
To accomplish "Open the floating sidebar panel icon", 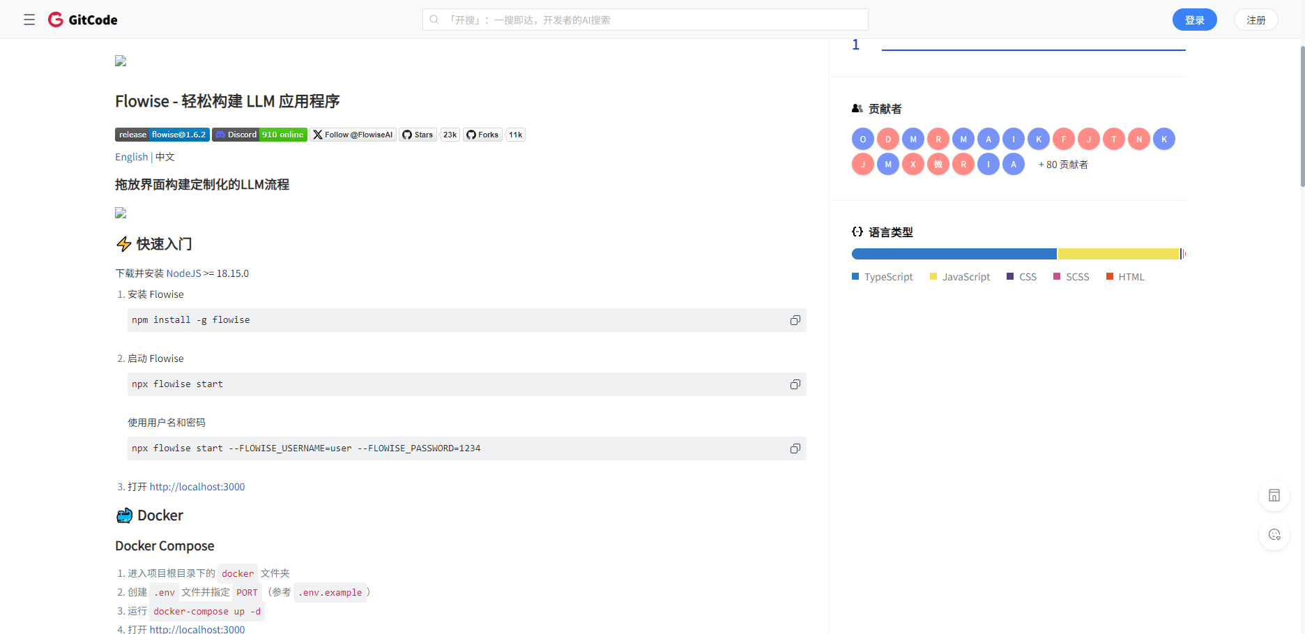I will pyautogui.click(x=1274, y=496).
